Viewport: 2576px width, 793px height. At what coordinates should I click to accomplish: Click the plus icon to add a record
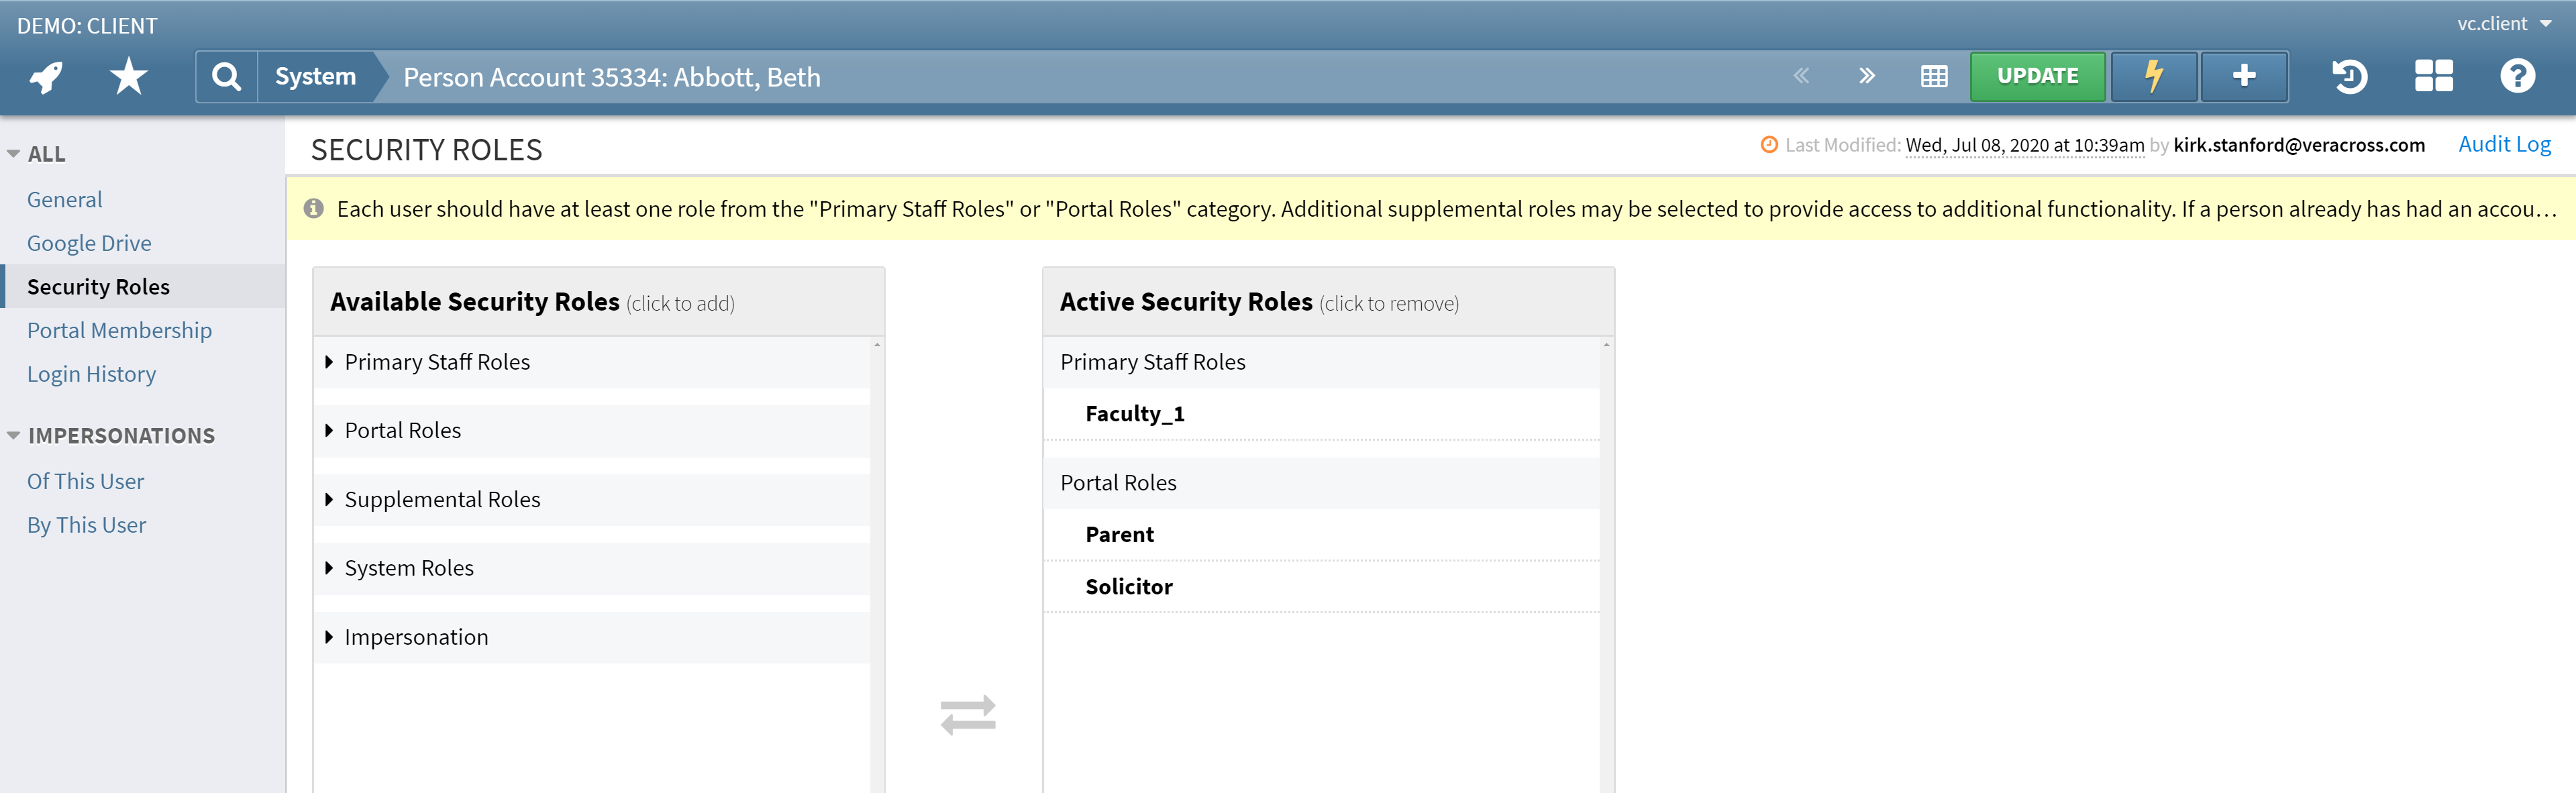tap(2244, 76)
